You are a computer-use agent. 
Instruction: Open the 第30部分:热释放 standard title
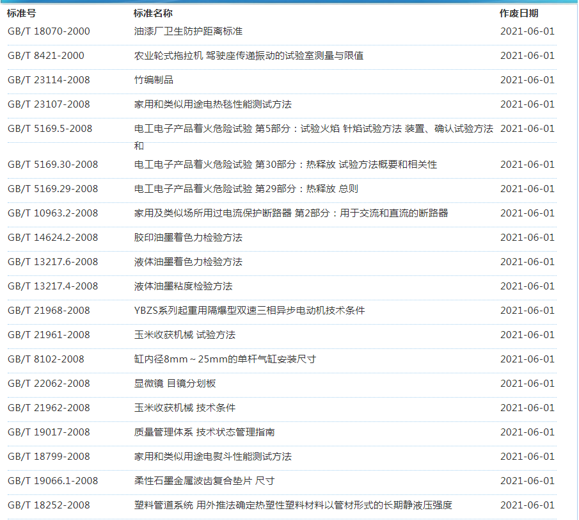(285, 165)
